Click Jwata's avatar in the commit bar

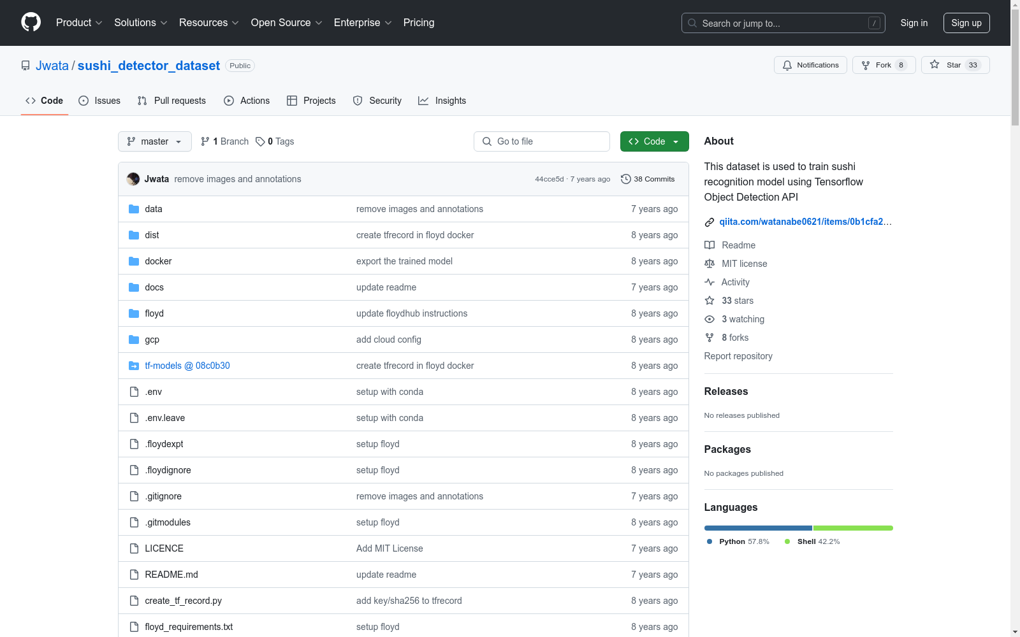tap(133, 179)
